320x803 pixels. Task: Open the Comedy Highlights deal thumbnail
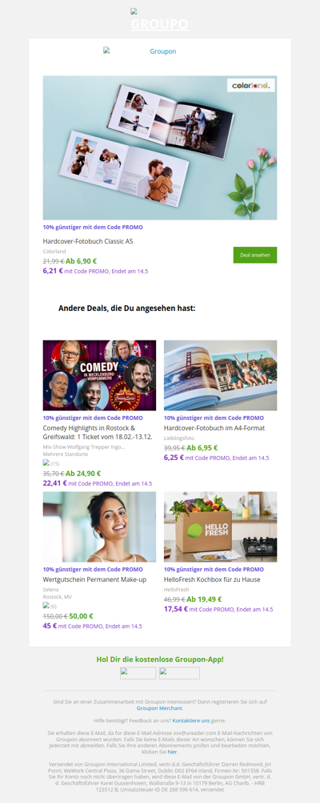pyautogui.click(x=100, y=375)
